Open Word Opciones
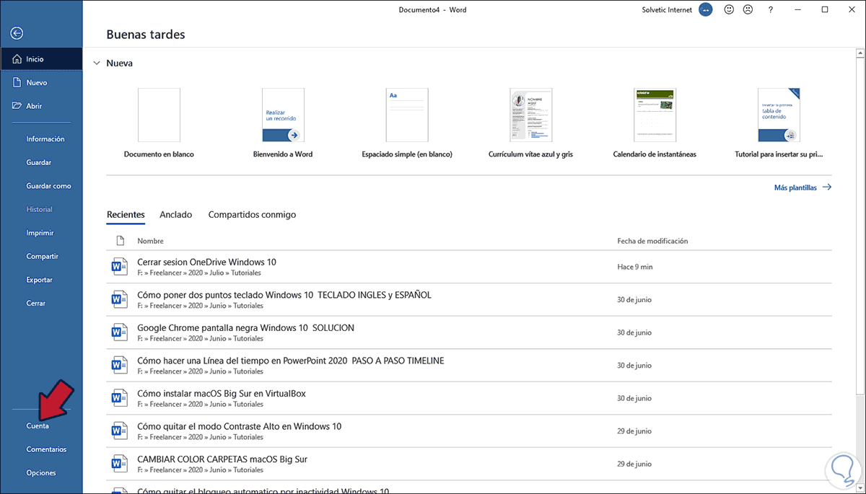The height and width of the screenshot is (494, 866). point(41,473)
